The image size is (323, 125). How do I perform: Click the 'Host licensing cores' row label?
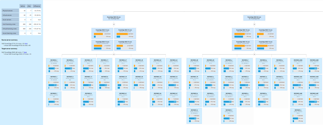(10, 24)
